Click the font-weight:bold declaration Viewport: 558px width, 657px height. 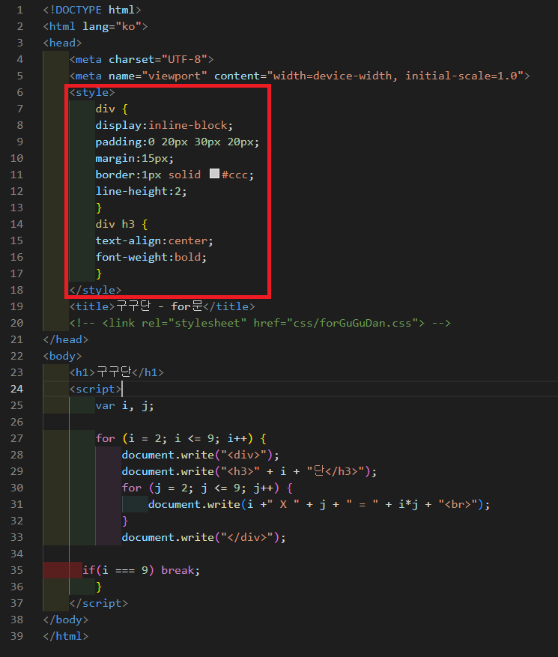151,257
